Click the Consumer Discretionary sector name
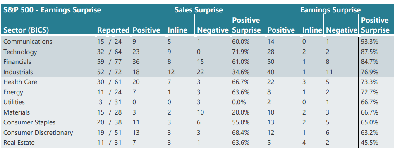The height and width of the screenshot is (150, 395). 38,132
